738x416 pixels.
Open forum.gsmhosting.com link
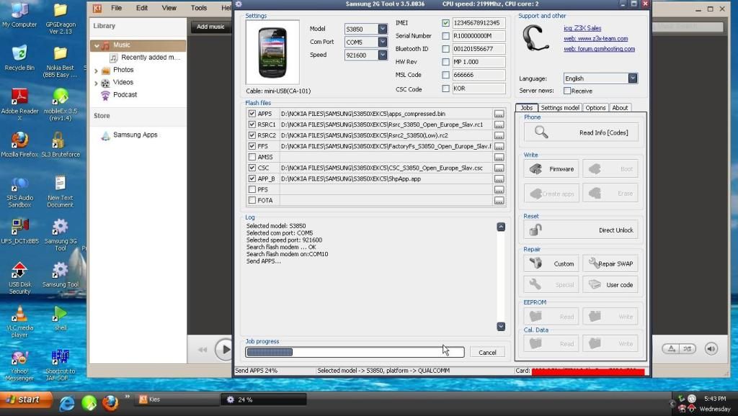(x=599, y=49)
